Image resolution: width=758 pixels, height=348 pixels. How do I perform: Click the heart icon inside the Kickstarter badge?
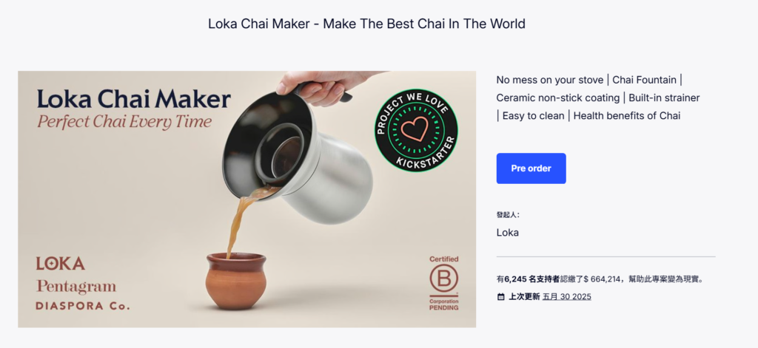416,129
